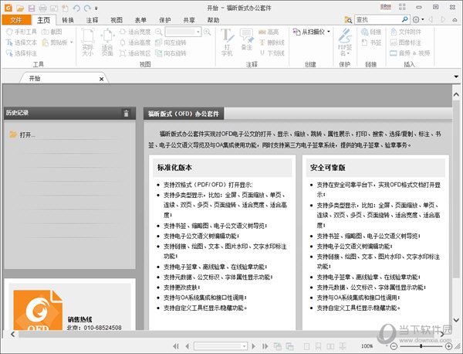The image size is (463, 354).
Task: Select the 选择文本 tool
Action: (x=22, y=43)
